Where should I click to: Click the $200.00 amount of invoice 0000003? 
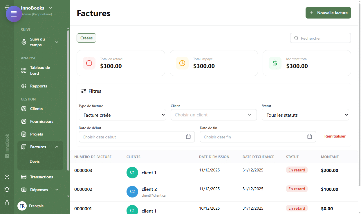330,171
